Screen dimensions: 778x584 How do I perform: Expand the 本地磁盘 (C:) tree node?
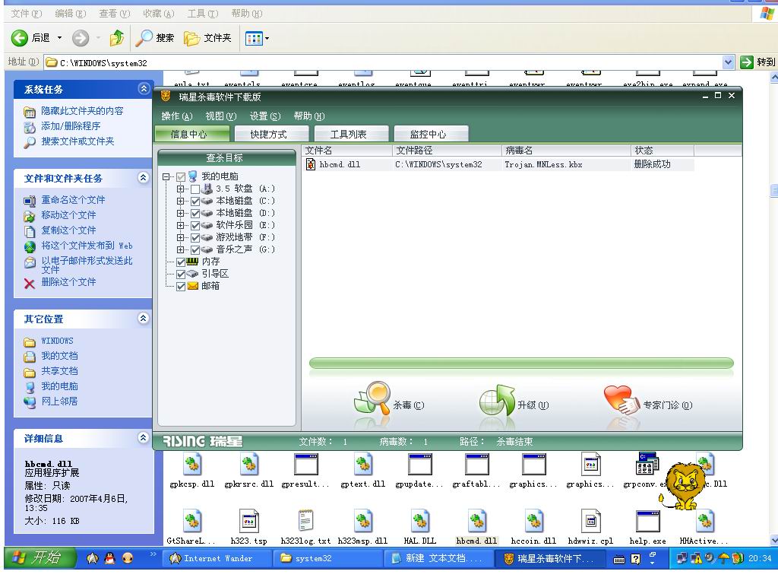tap(180, 201)
